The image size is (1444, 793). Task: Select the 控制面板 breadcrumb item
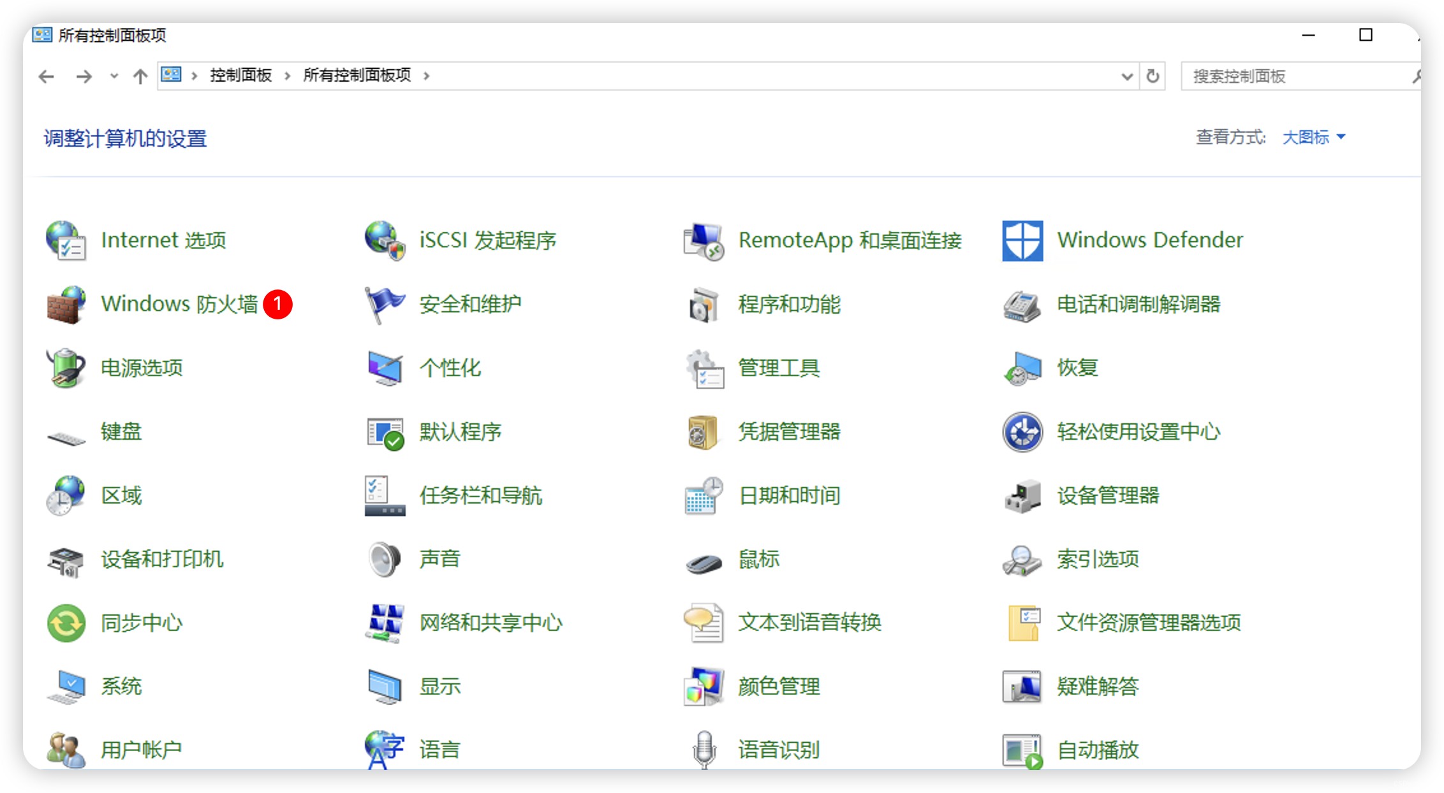click(x=241, y=76)
